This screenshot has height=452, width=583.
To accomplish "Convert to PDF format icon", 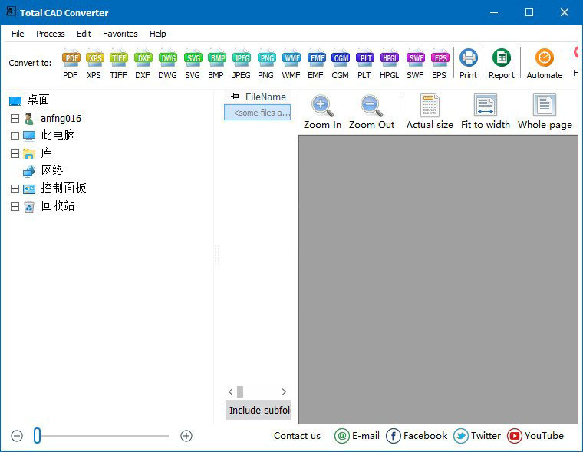I will [71, 64].
